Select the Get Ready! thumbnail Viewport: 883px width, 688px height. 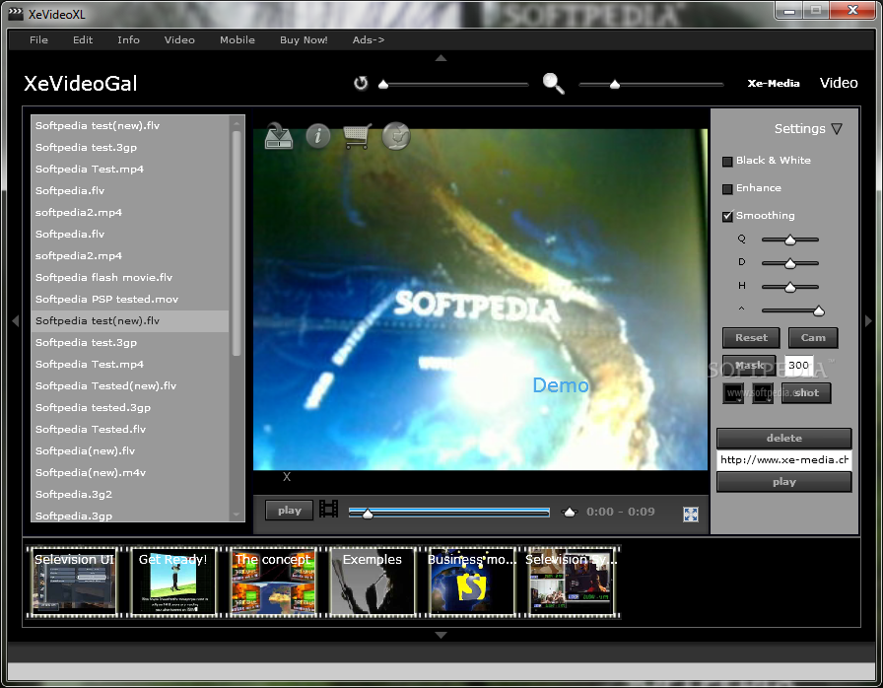(173, 583)
